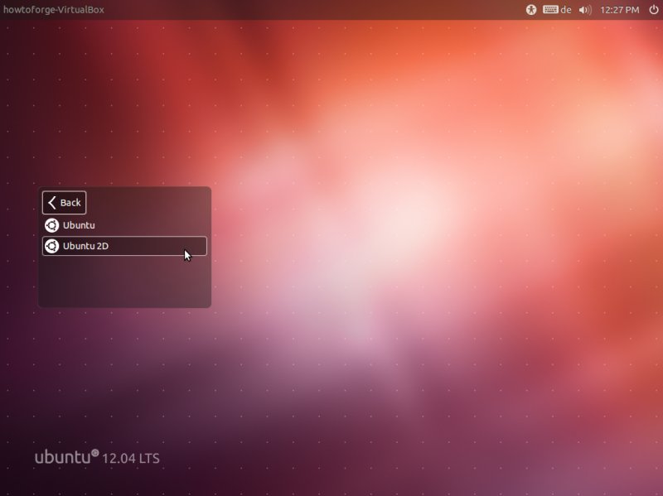Image resolution: width=663 pixels, height=496 pixels.
Task: Click the Ubuntu logo icon beside Ubuntu
Action: (x=52, y=225)
